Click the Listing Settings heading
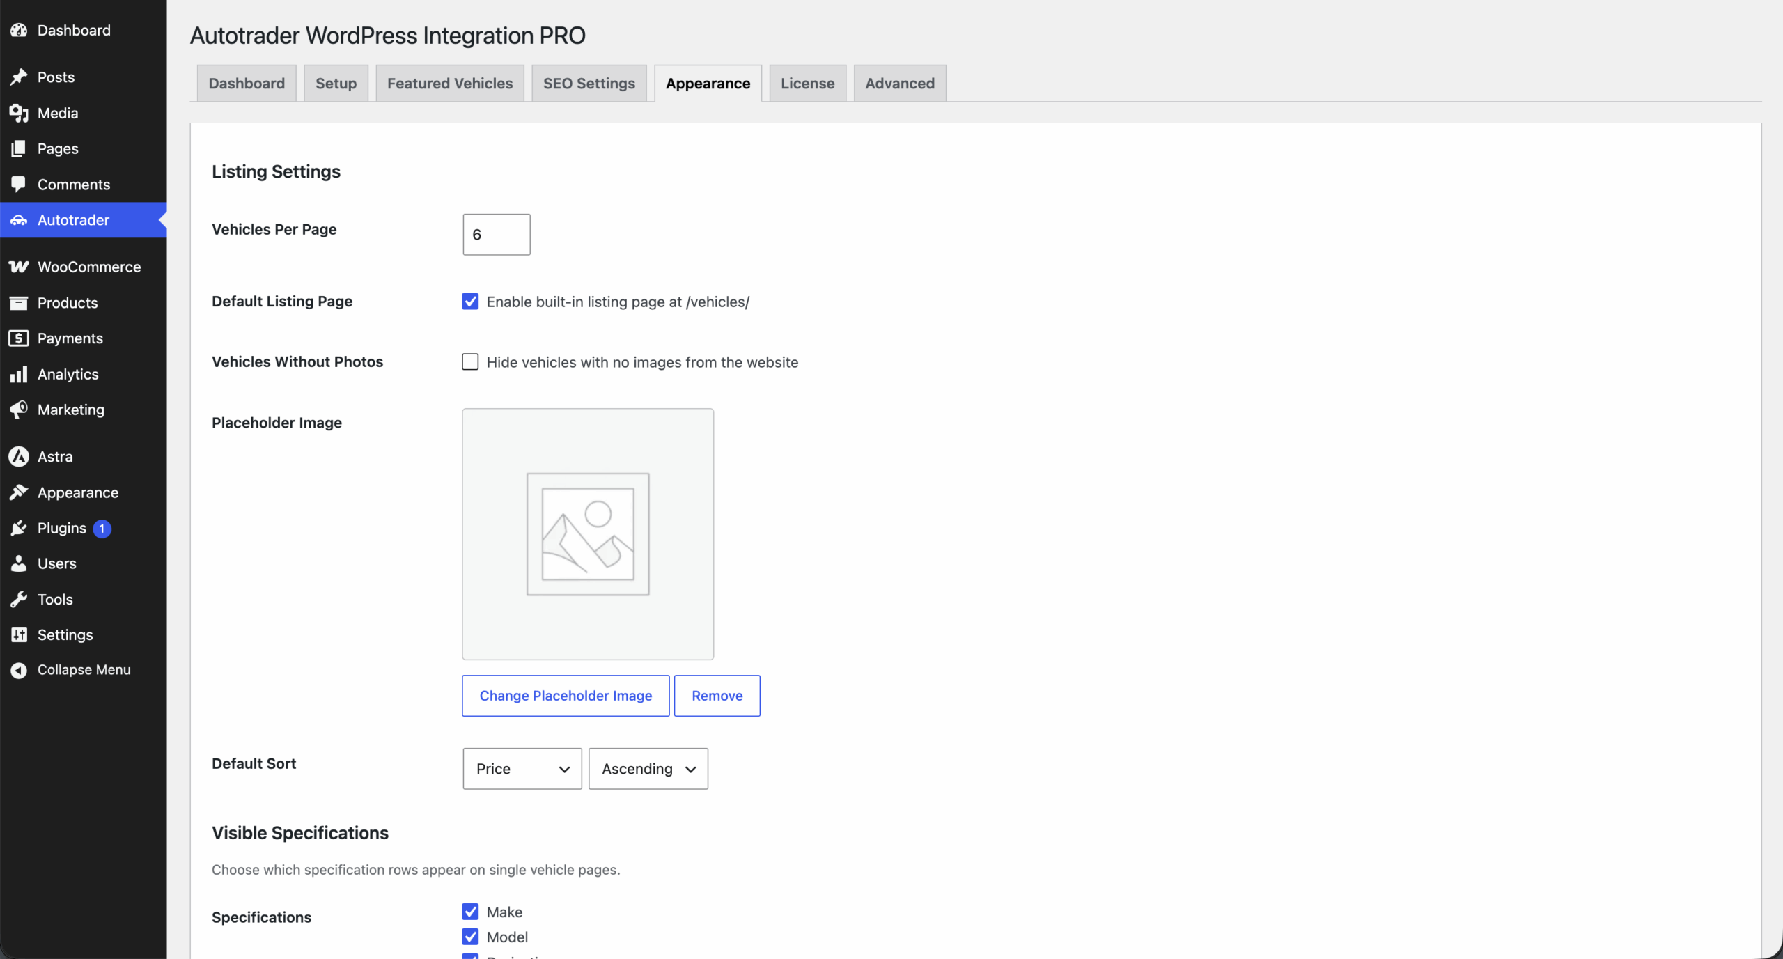1783x959 pixels. click(x=277, y=171)
